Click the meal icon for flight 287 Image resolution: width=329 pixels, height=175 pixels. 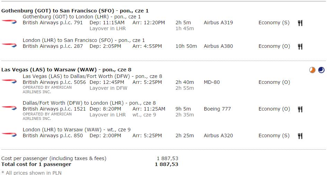coord(300,46)
